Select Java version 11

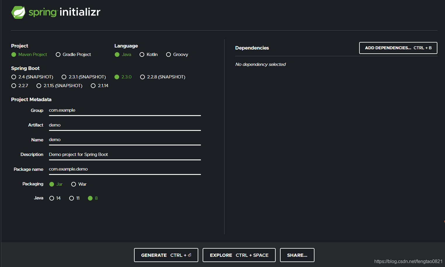click(x=74, y=198)
